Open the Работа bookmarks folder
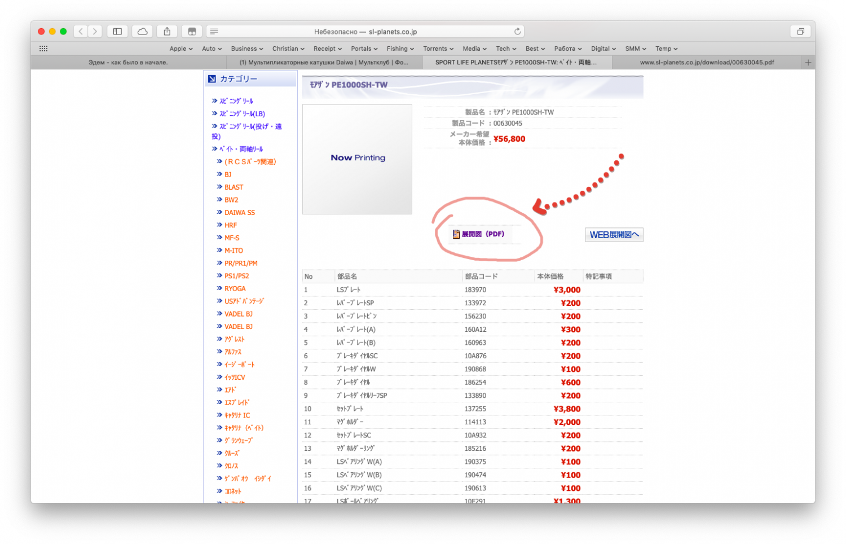The width and height of the screenshot is (846, 544). (569, 49)
